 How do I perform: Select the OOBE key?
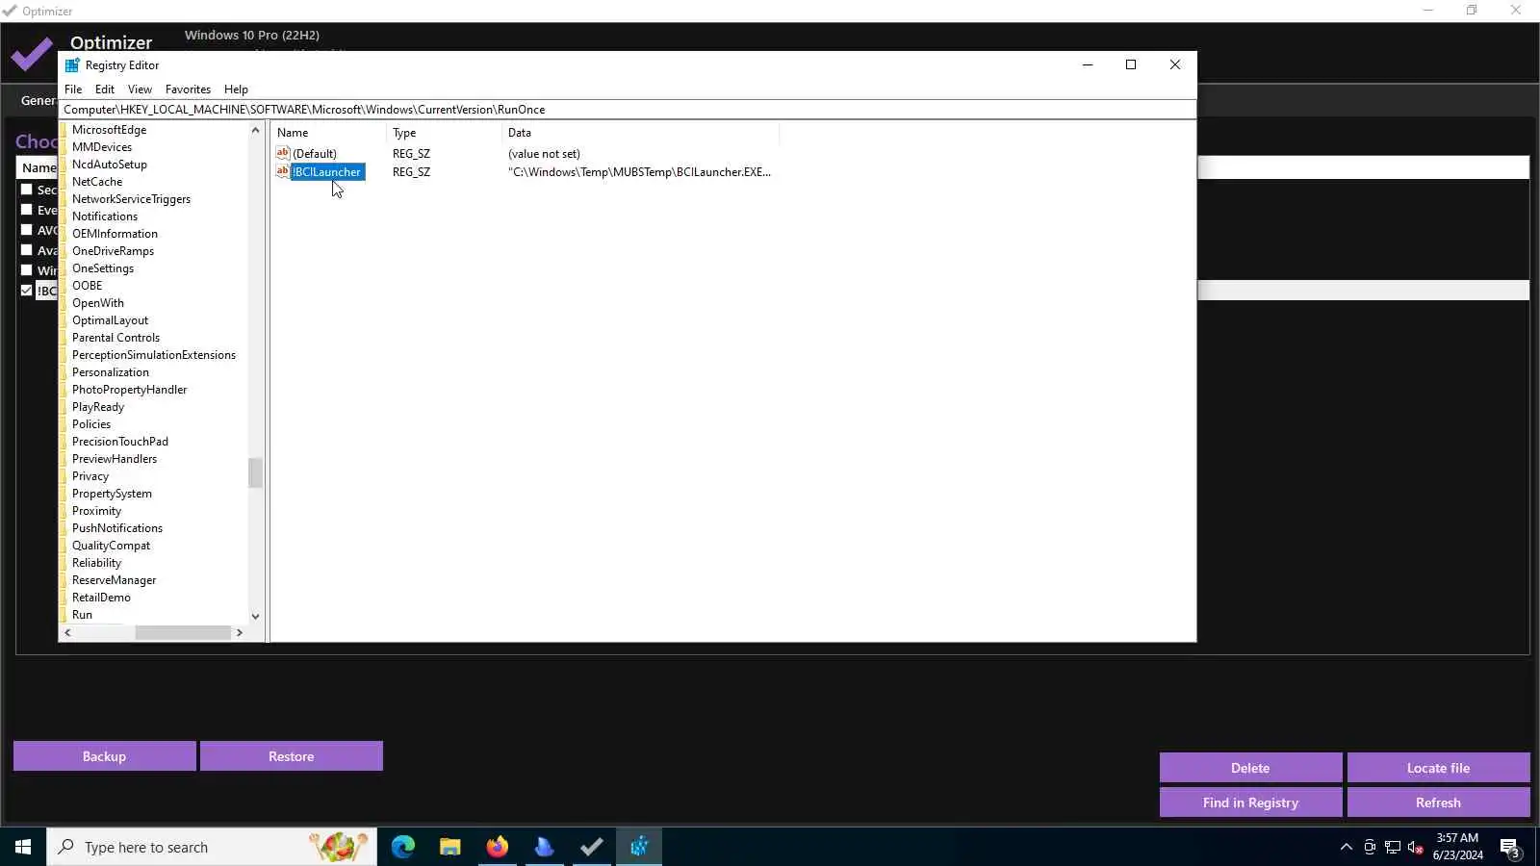pyautogui.click(x=87, y=286)
